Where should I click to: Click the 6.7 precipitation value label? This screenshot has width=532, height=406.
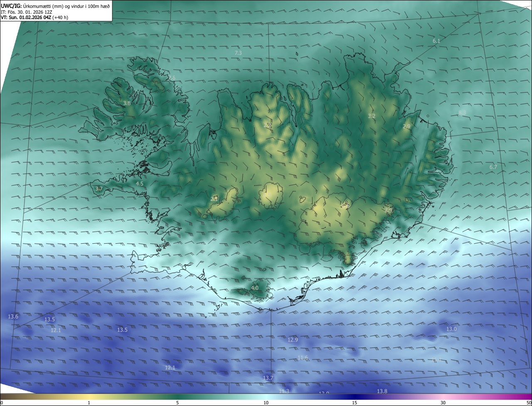click(493, 167)
